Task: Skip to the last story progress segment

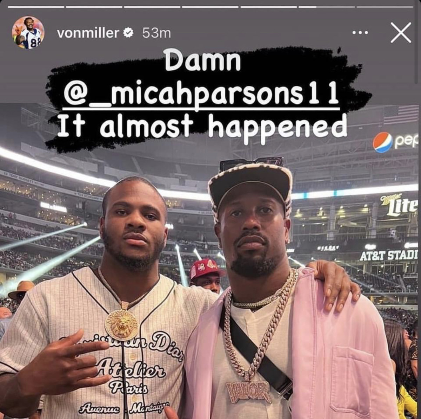Action: coord(385,7)
